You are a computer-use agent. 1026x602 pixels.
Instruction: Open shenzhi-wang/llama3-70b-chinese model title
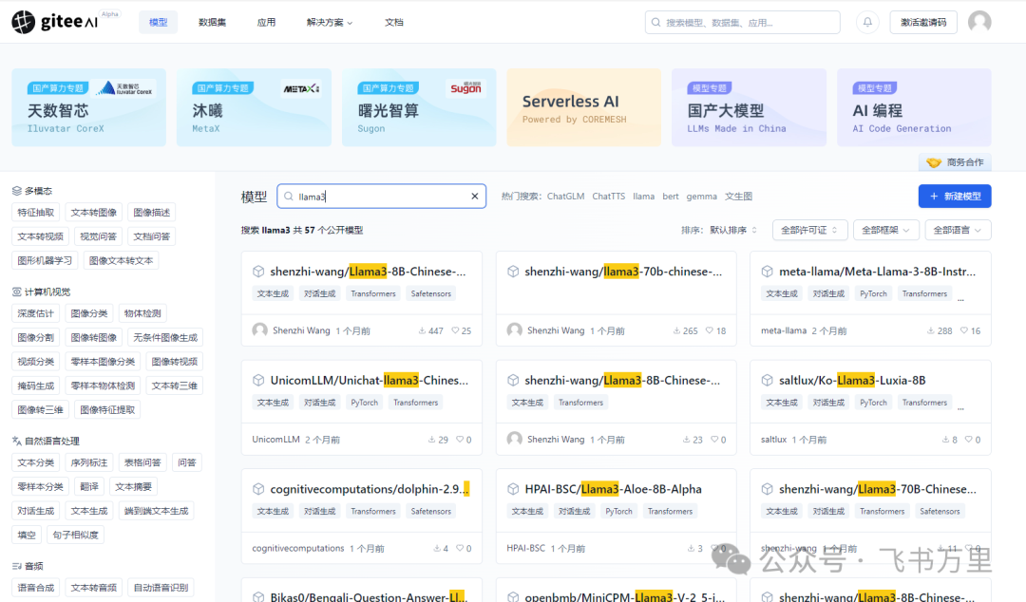pos(623,272)
